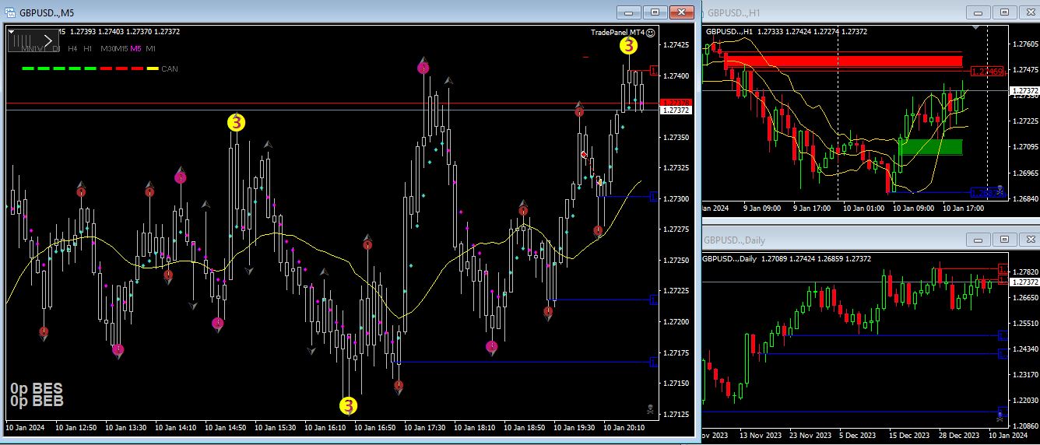Click the CAN label beside the colored dashes
The height and width of the screenshot is (445, 1040).
(x=170, y=68)
